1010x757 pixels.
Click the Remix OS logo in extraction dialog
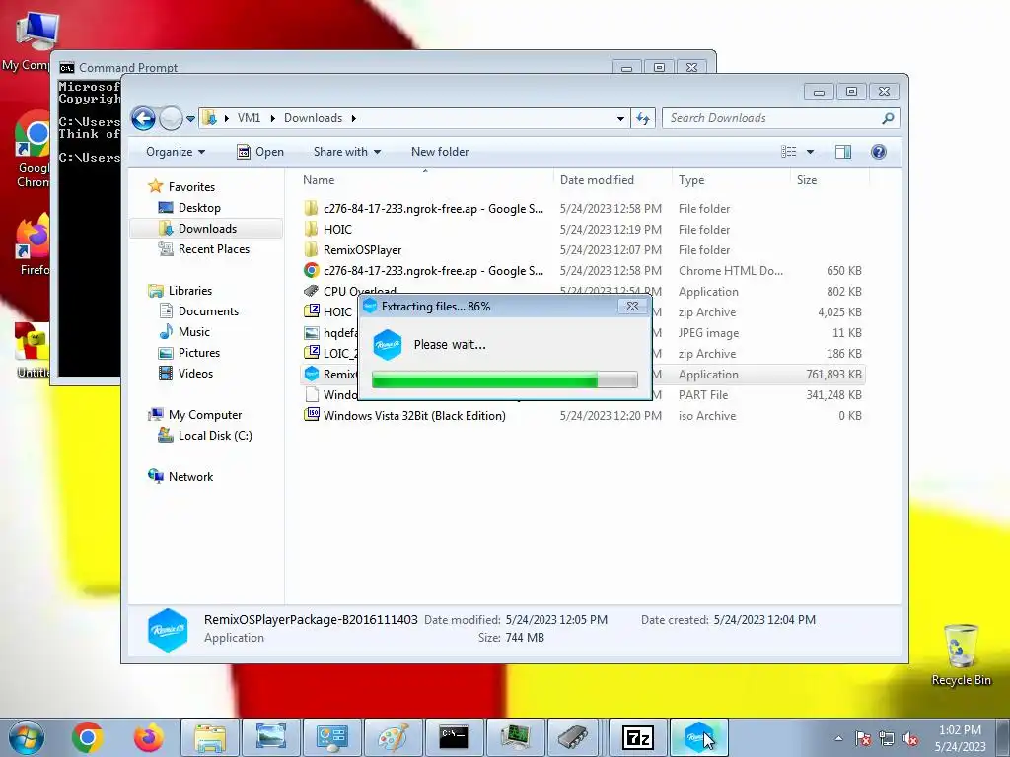tap(388, 345)
